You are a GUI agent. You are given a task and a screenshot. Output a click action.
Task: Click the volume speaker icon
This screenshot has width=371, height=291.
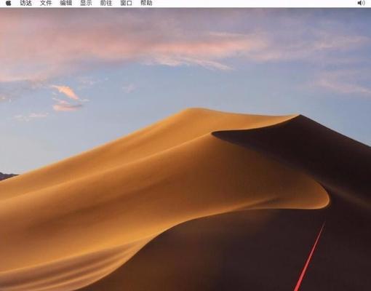pyautogui.click(x=361, y=3)
